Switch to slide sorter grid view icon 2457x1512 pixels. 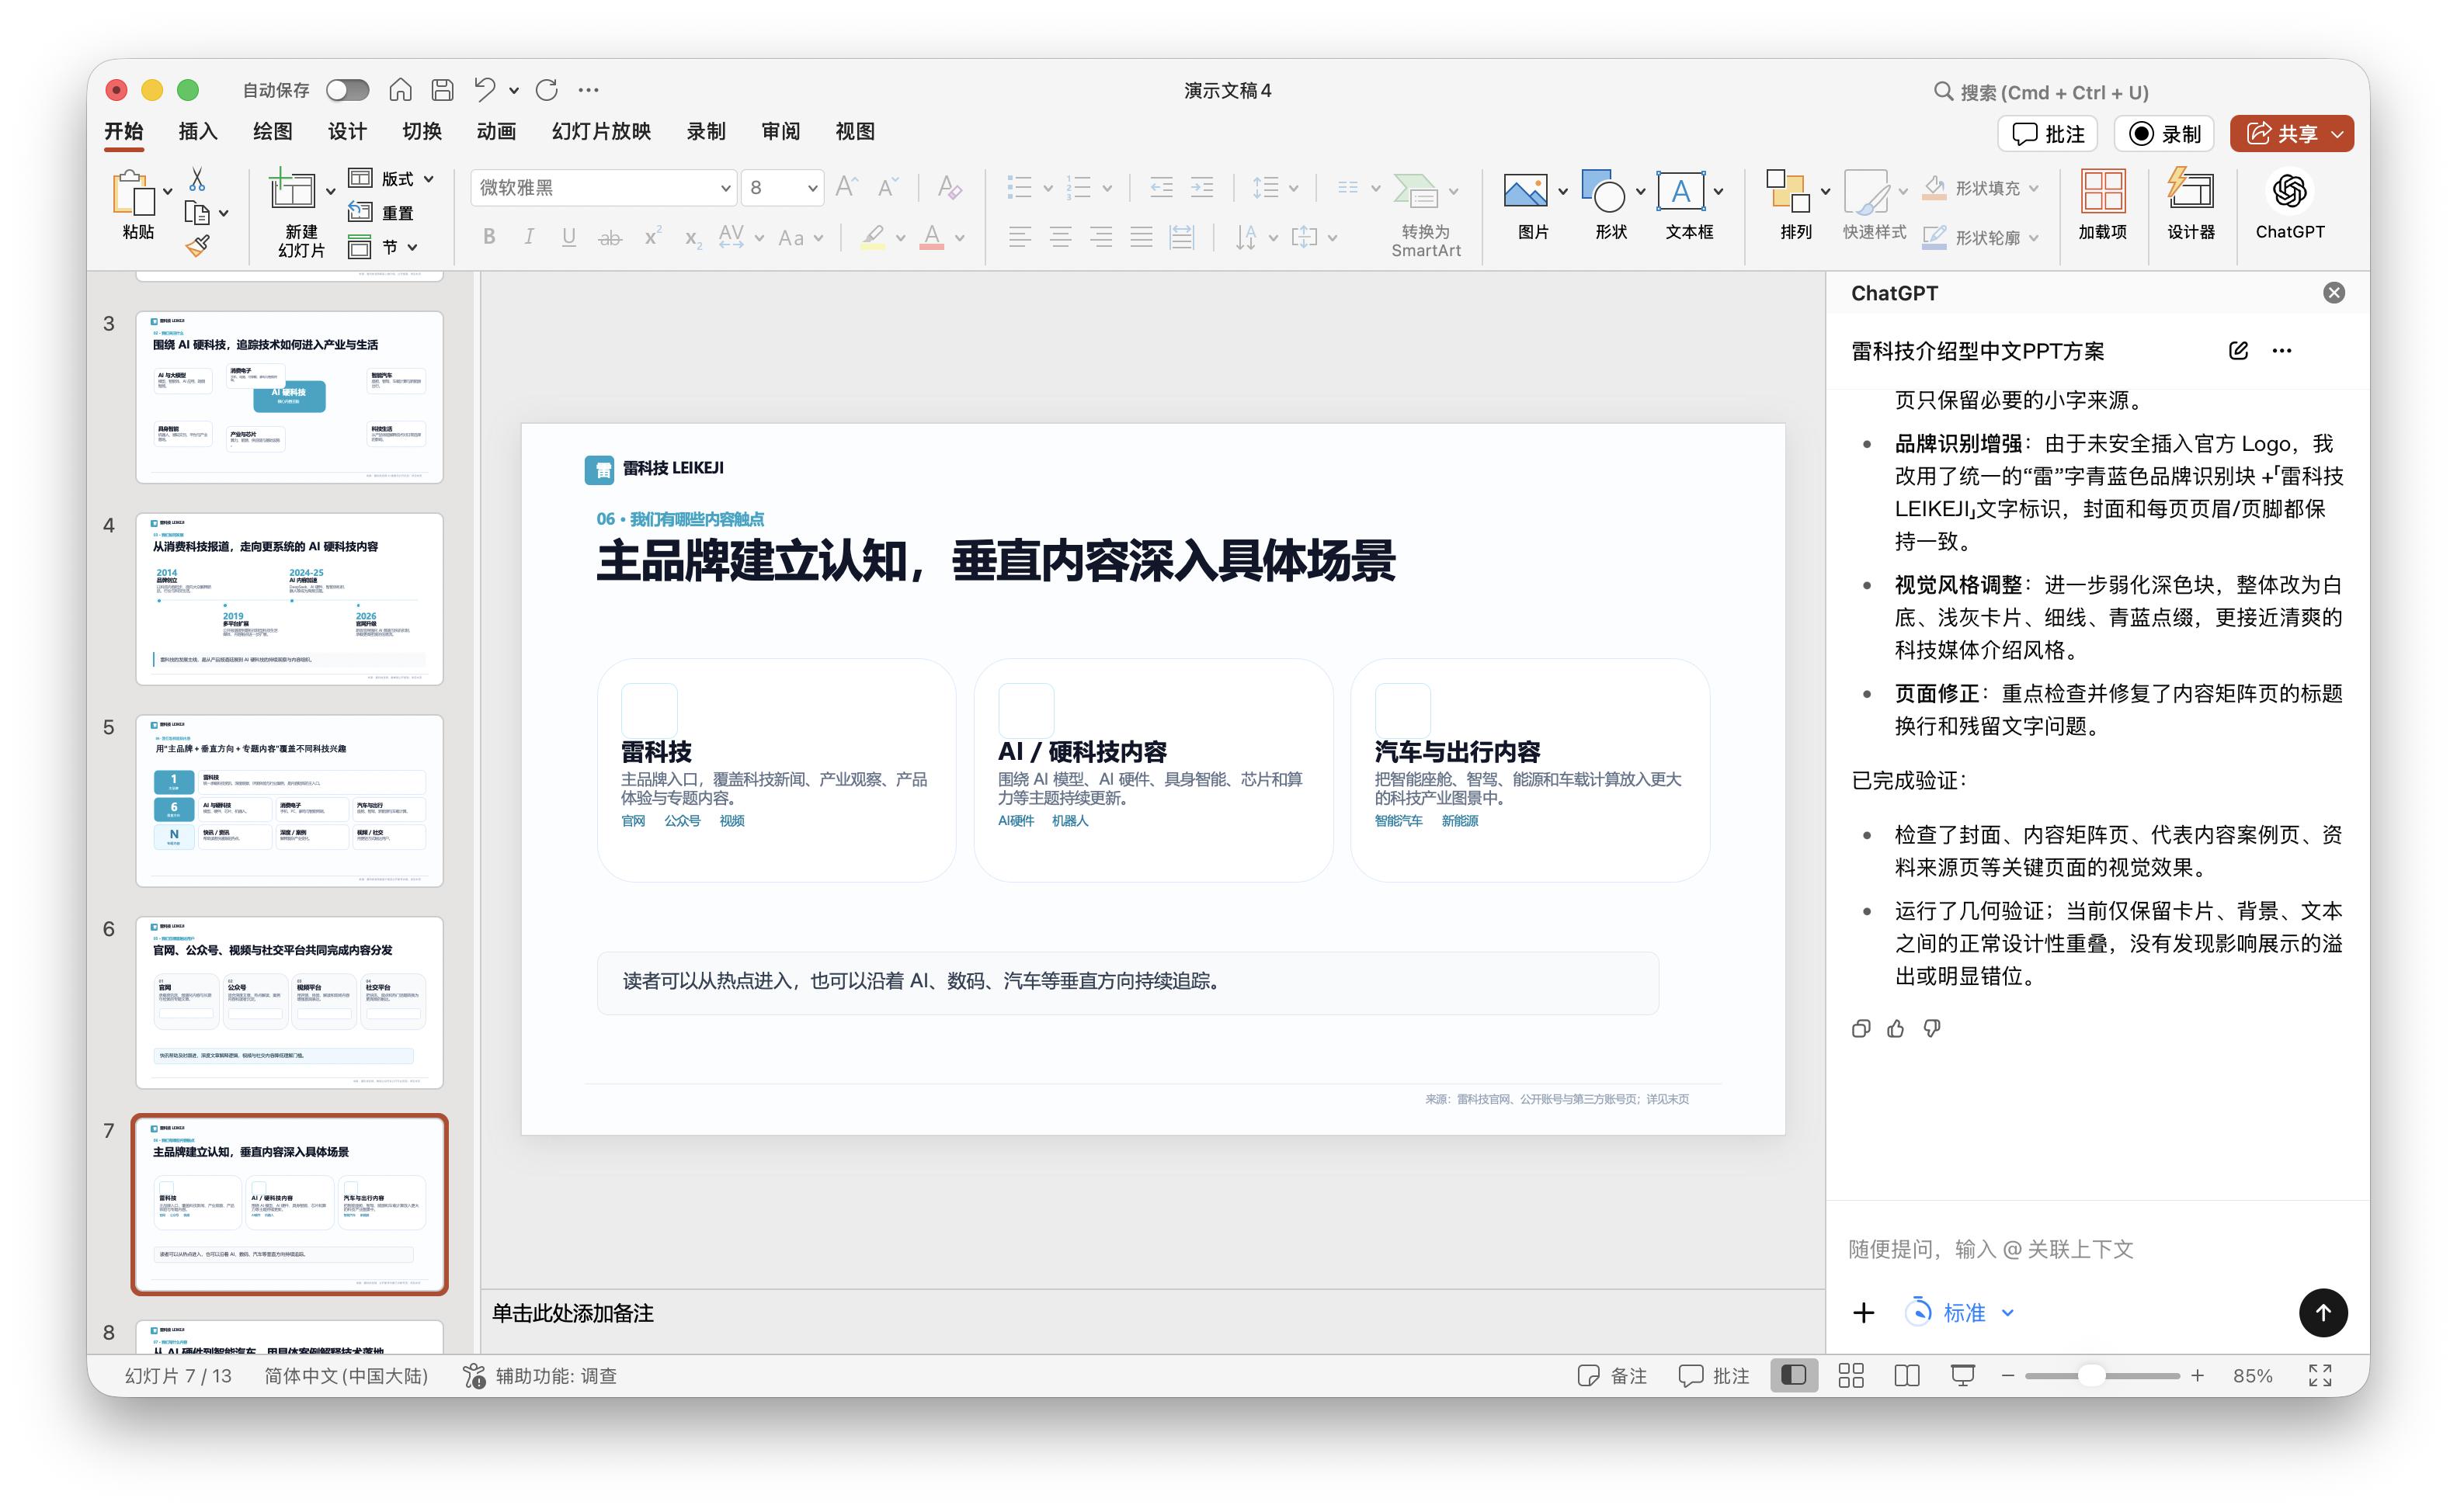[x=1851, y=1375]
